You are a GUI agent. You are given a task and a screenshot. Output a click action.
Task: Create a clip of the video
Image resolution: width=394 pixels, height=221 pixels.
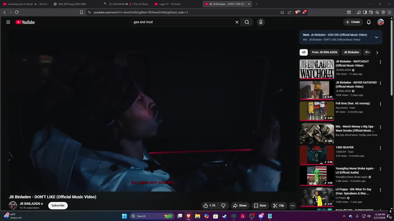click(x=279, y=206)
